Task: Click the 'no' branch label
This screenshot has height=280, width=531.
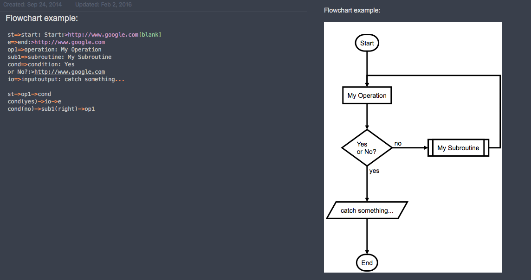Action: (x=398, y=143)
